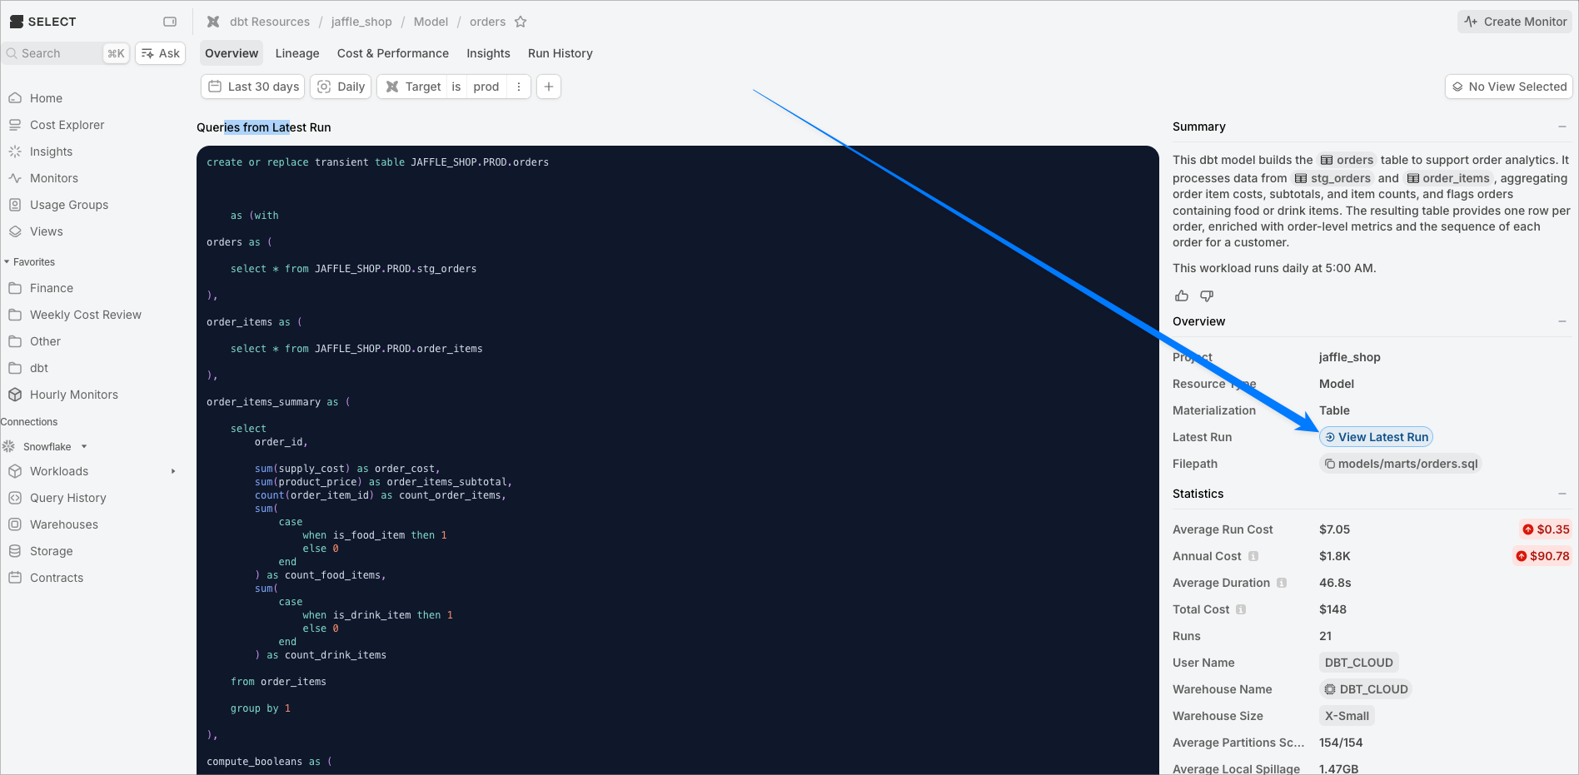Screen dimensions: 1579x775
Task: Click the SELECT logo icon
Action: tap(17, 22)
